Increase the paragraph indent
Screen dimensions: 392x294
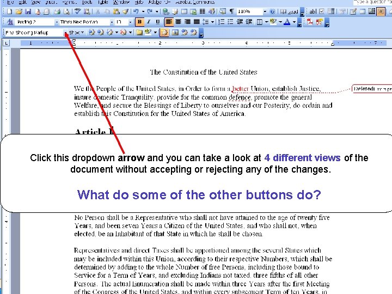point(249,22)
